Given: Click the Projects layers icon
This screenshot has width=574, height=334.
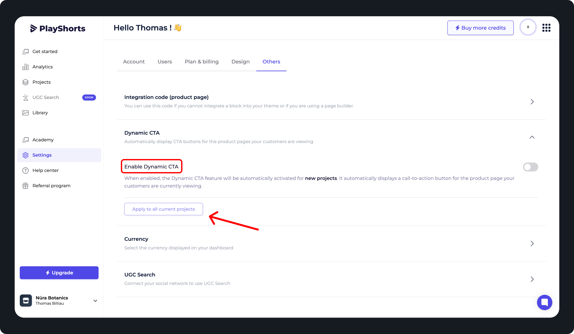Looking at the screenshot, I should (26, 82).
